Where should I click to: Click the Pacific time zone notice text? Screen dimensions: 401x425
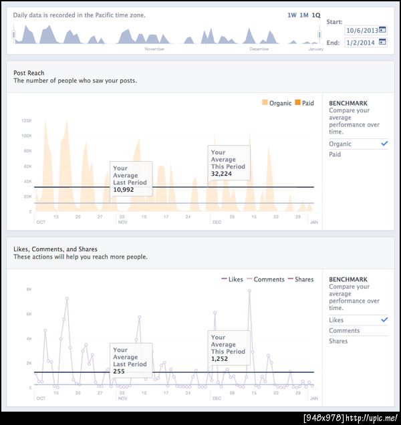(79, 15)
